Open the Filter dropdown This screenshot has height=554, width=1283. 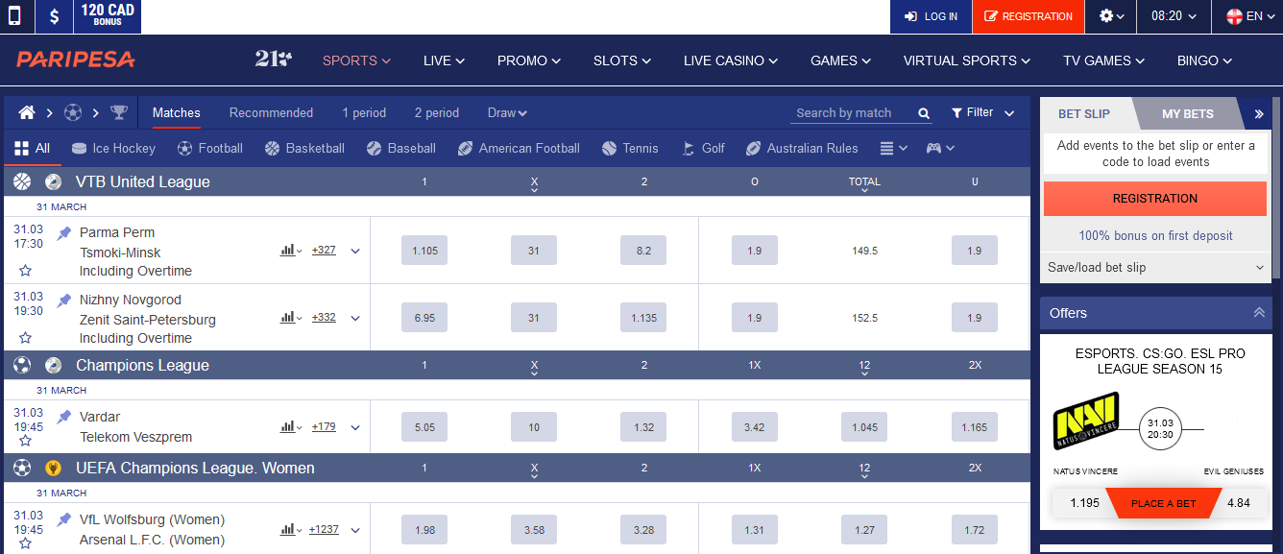(x=982, y=112)
